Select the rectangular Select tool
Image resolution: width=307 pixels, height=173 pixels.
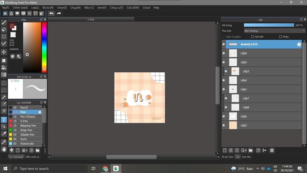pyautogui.click(x=4, y=83)
